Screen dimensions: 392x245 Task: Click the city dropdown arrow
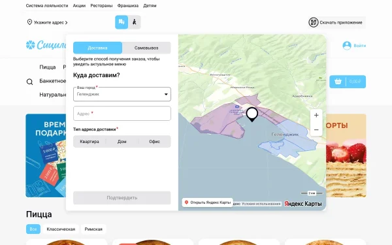tap(166, 94)
